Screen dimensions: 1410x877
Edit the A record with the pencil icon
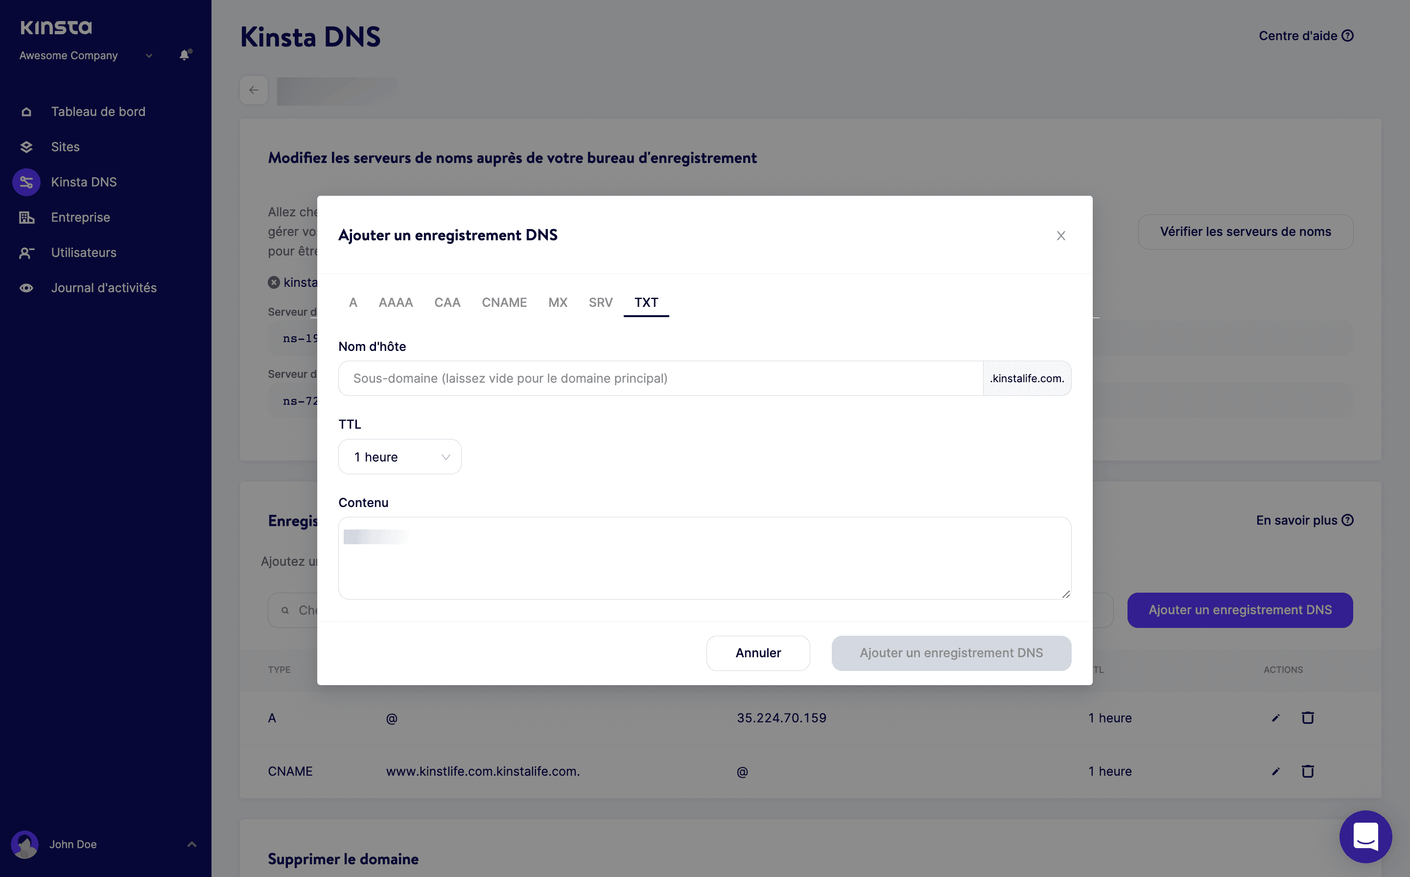coord(1275,717)
